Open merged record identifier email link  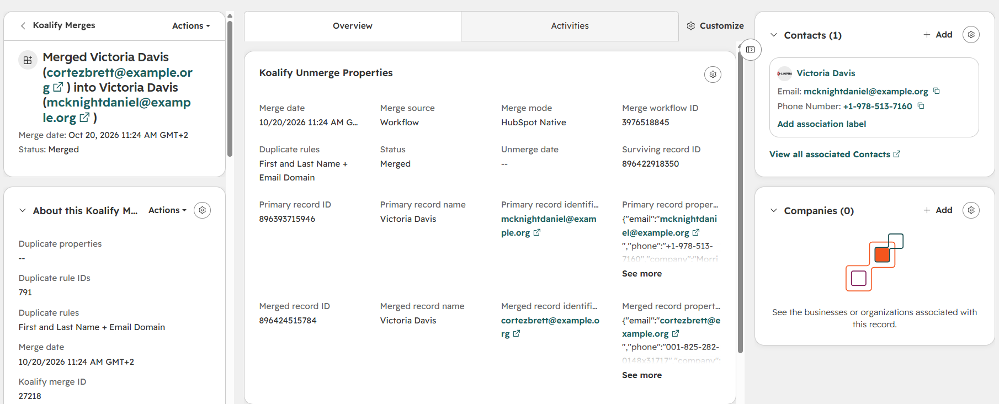550,327
